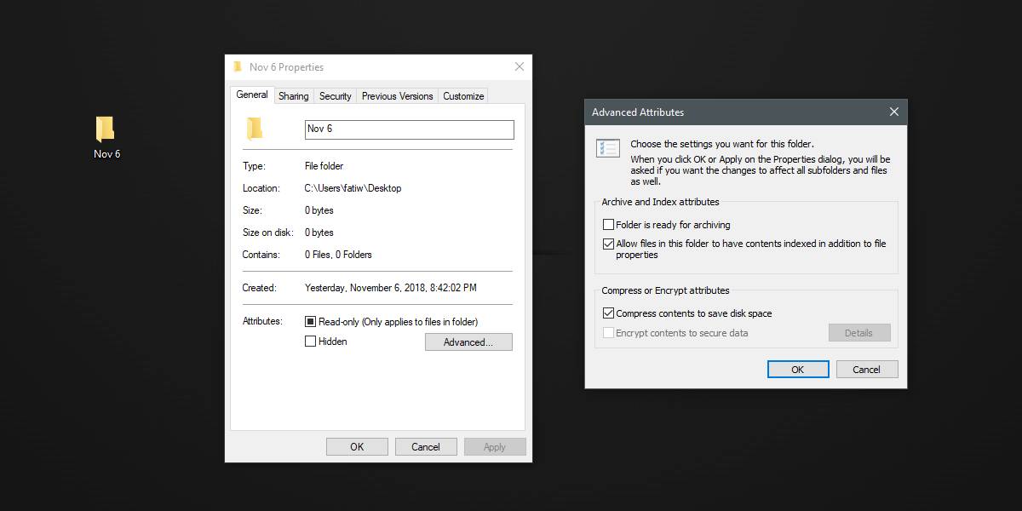Close the Advanced Attributes dialog
Viewport: 1022px width, 511px height.
tap(893, 112)
